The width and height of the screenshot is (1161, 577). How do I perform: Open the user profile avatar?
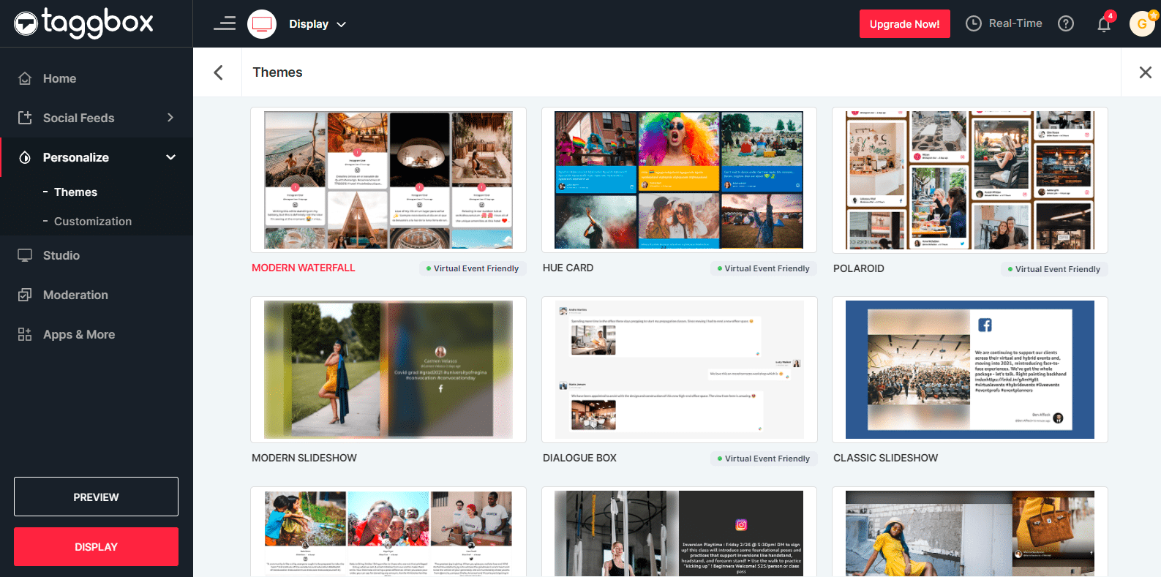coord(1141,23)
